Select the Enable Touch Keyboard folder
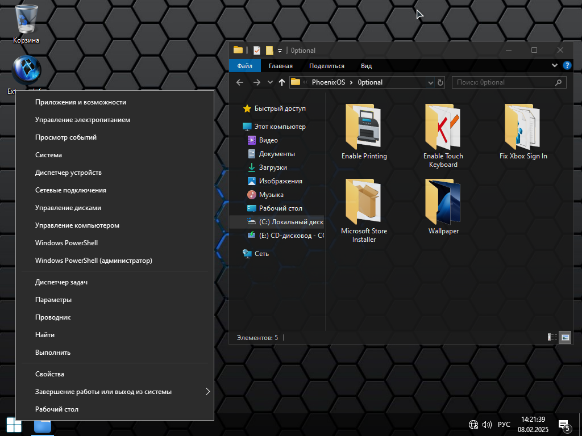 pyautogui.click(x=443, y=136)
